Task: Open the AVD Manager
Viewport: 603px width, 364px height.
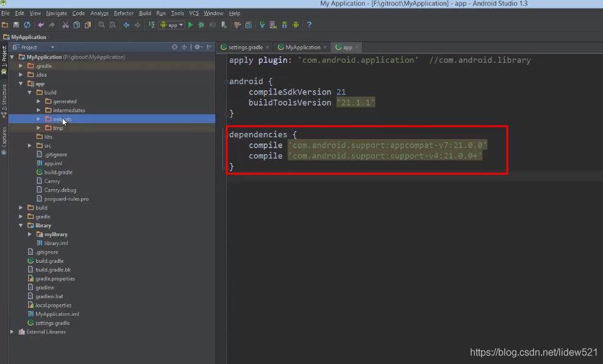Action: tap(273, 25)
